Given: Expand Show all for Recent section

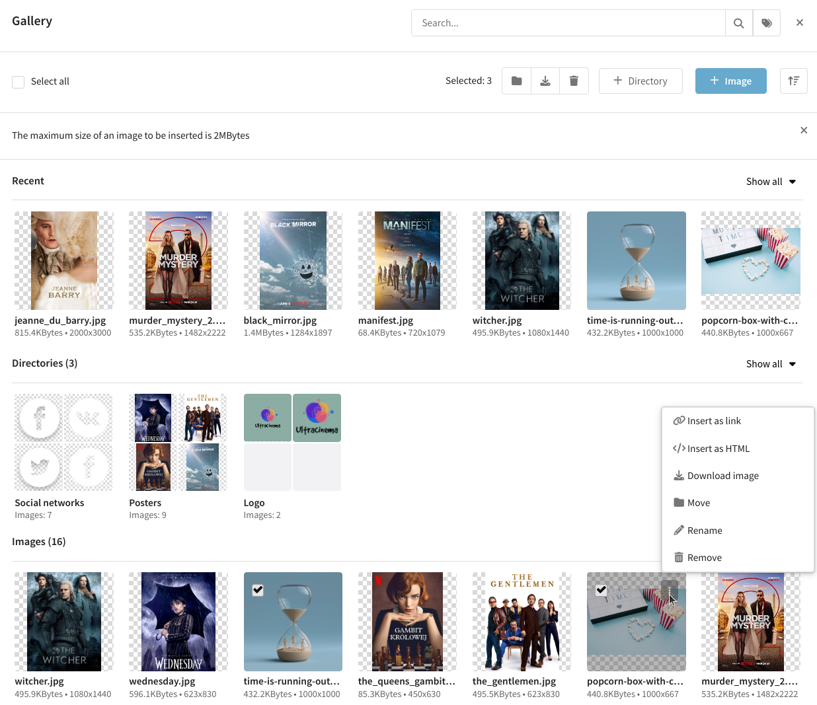Looking at the screenshot, I should click(771, 182).
